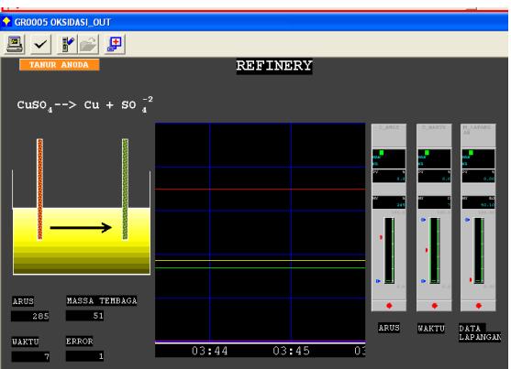The height and width of the screenshot is (369, 511).
Task: Click the WAKTU label above value 7
Action: tap(26, 342)
